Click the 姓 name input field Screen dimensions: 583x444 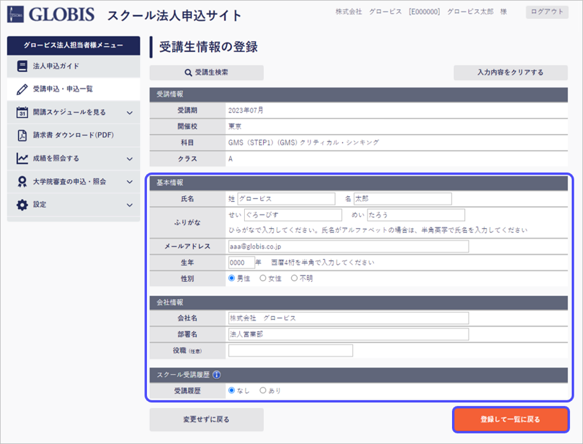click(287, 199)
